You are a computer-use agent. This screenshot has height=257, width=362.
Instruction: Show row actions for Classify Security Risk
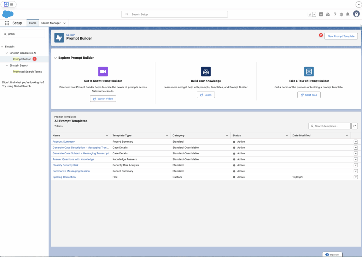click(356, 165)
